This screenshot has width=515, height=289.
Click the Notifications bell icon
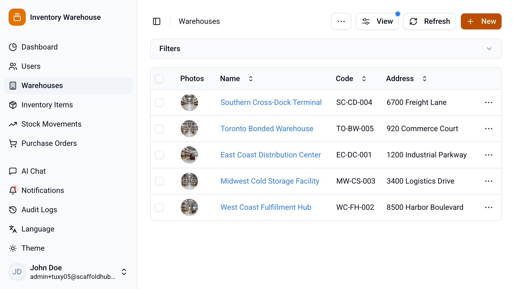click(13, 190)
